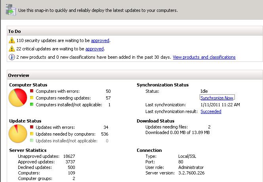Select Computers installed/not applicable label
Viewport: 263px width, 182px height.
pyautogui.click(x=69, y=105)
